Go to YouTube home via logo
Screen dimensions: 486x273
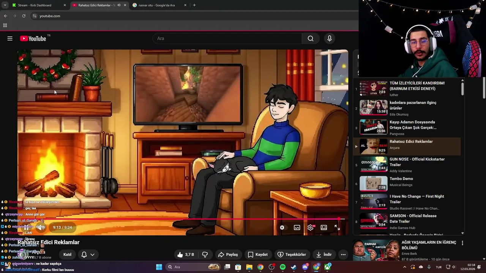33,38
